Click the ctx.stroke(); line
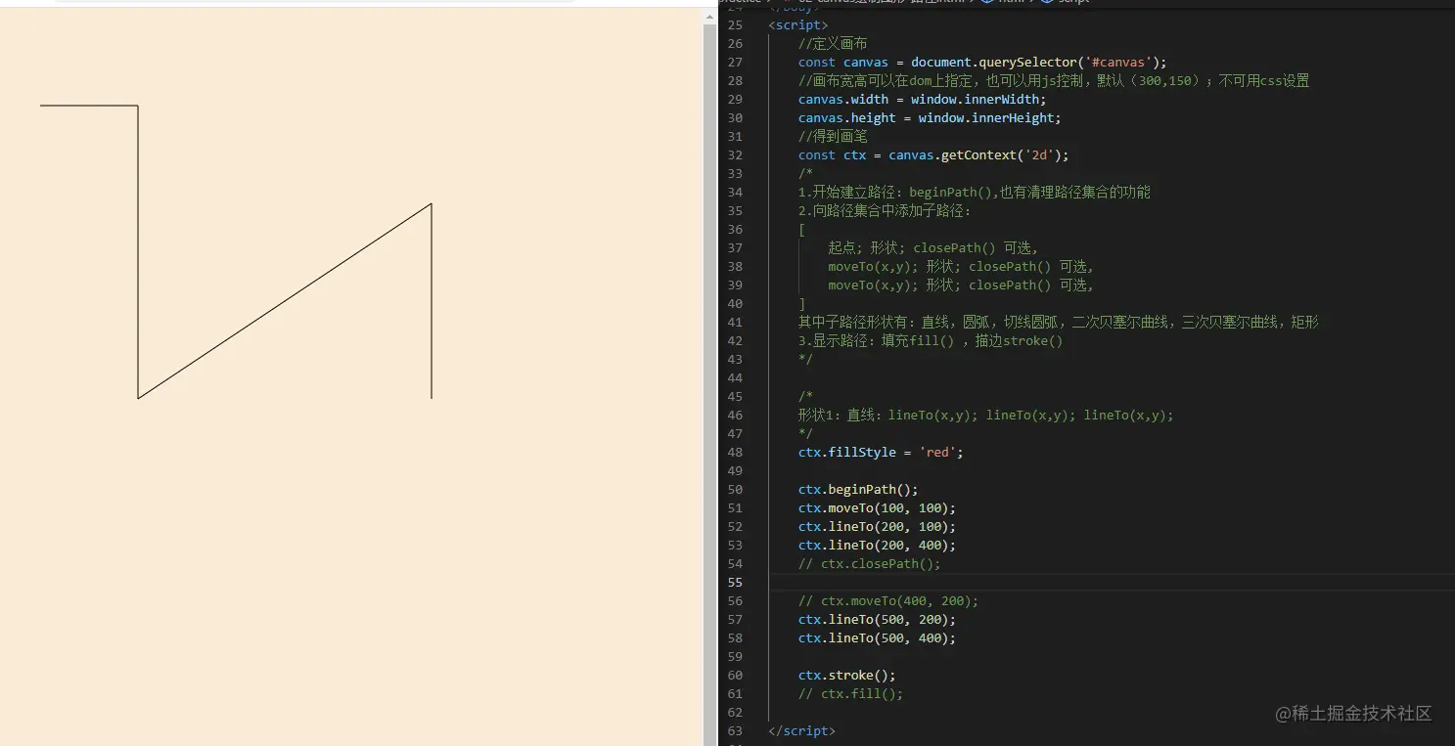The image size is (1455, 746). [x=847, y=675]
